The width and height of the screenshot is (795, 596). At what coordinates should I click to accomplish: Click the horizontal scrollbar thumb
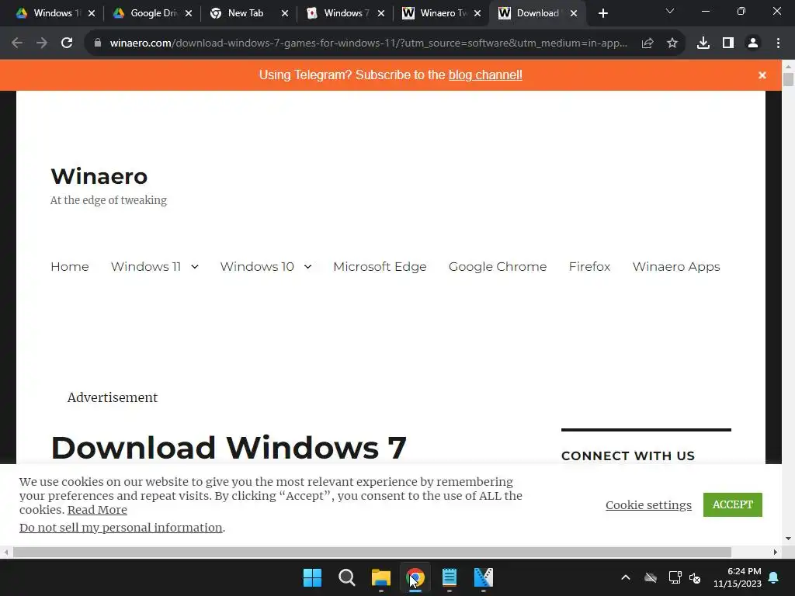click(372, 552)
